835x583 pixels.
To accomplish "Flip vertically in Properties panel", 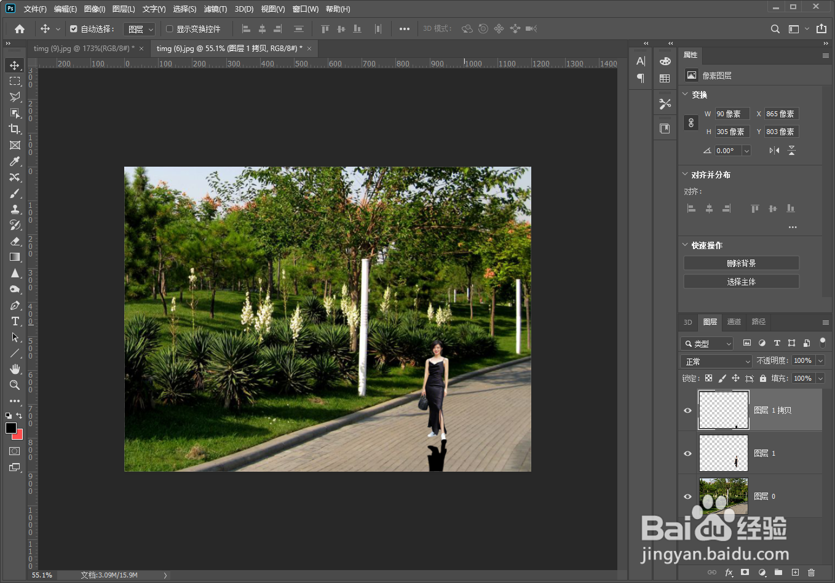I will click(791, 151).
